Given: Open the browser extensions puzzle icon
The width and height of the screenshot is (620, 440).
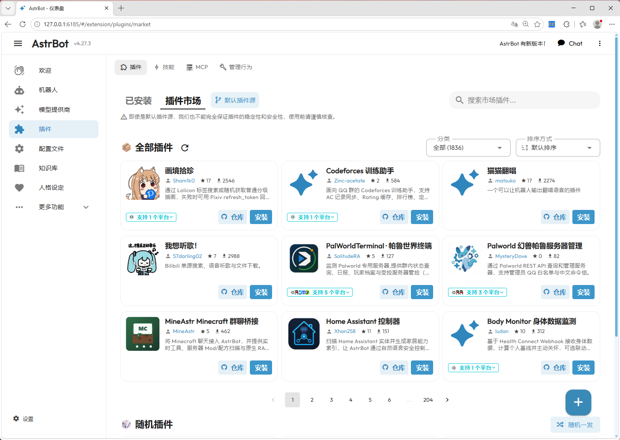Looking at the screenshot, I should (566, 24).
